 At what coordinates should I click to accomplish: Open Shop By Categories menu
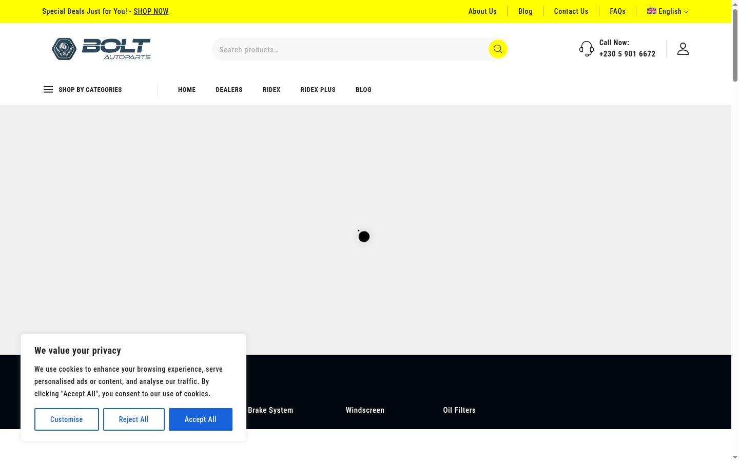(x=83, y=89)
